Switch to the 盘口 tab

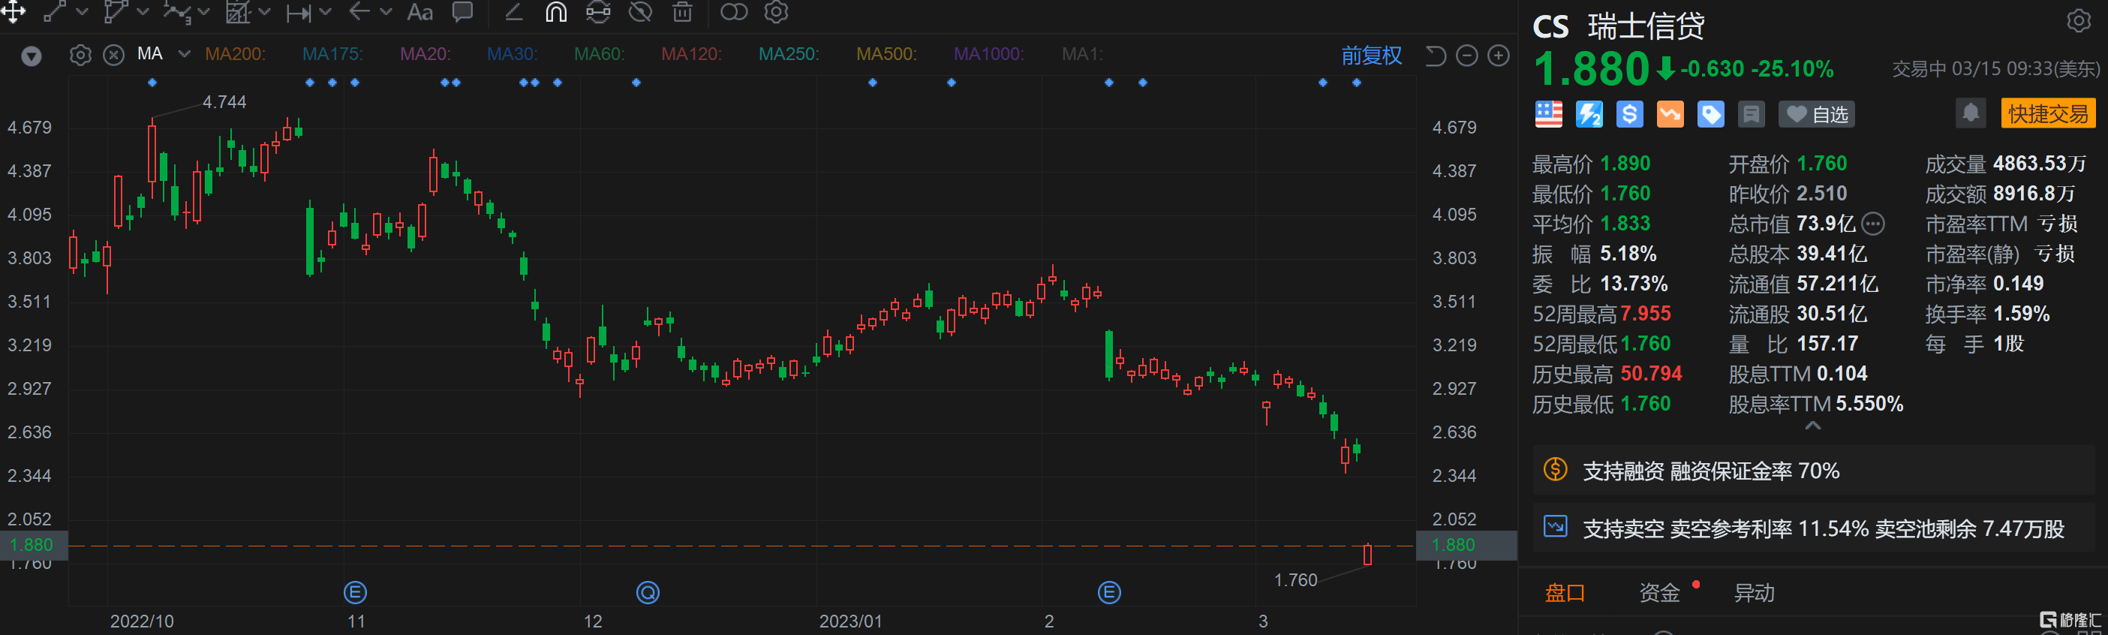click(x=1565, y=592)
